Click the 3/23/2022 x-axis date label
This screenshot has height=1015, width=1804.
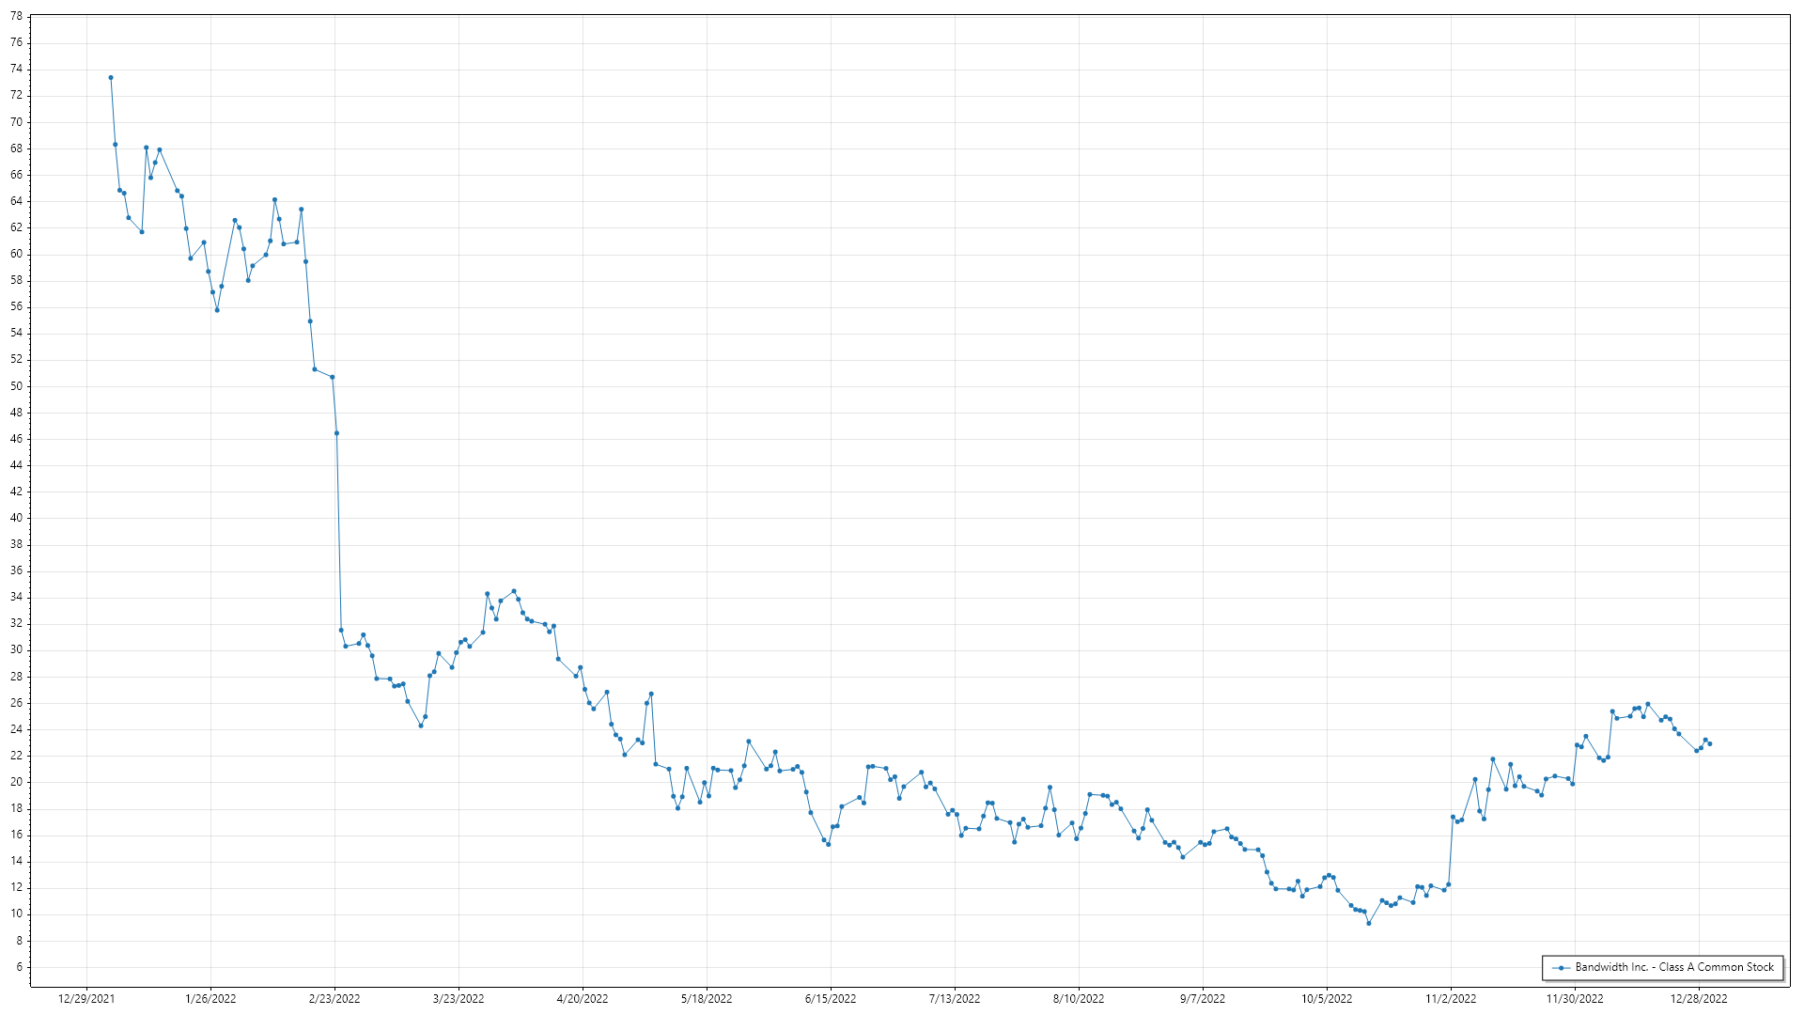point(459,999)
